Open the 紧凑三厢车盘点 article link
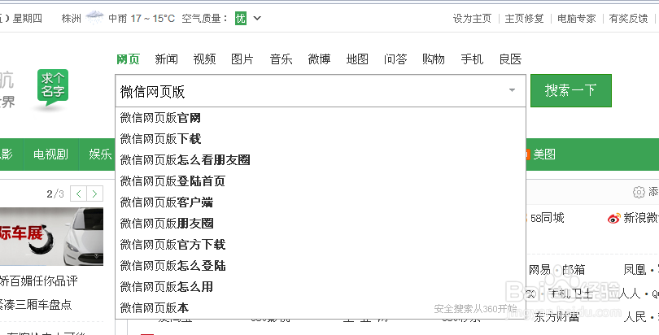The height and width of the screenshot is (335, 659). coord(36,304)
